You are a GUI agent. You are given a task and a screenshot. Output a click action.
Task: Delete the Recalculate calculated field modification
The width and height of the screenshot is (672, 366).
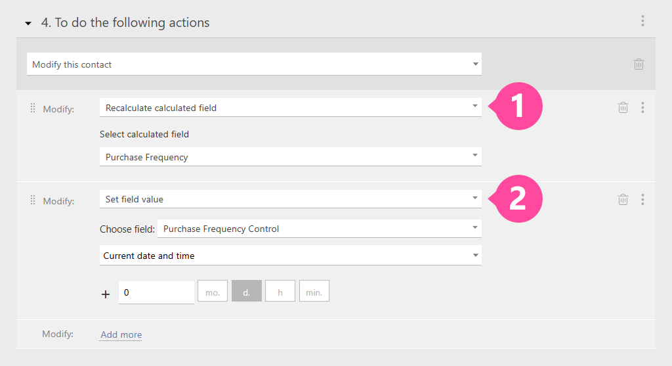(623, 107)
